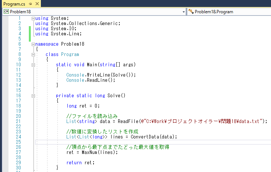The height and width of the screenshot is (172, 271).
Task: Collapse the Solve method block
Action: 34,96
